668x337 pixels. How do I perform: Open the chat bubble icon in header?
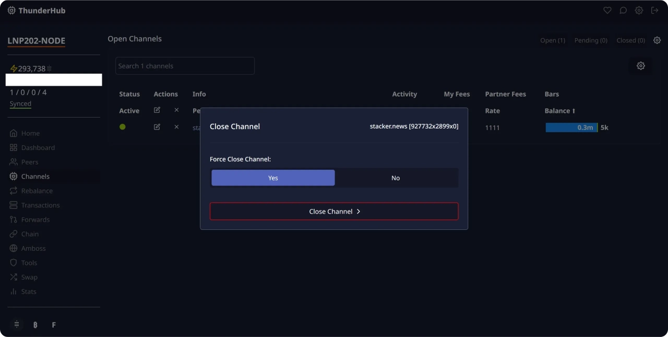tap(623, 10)
